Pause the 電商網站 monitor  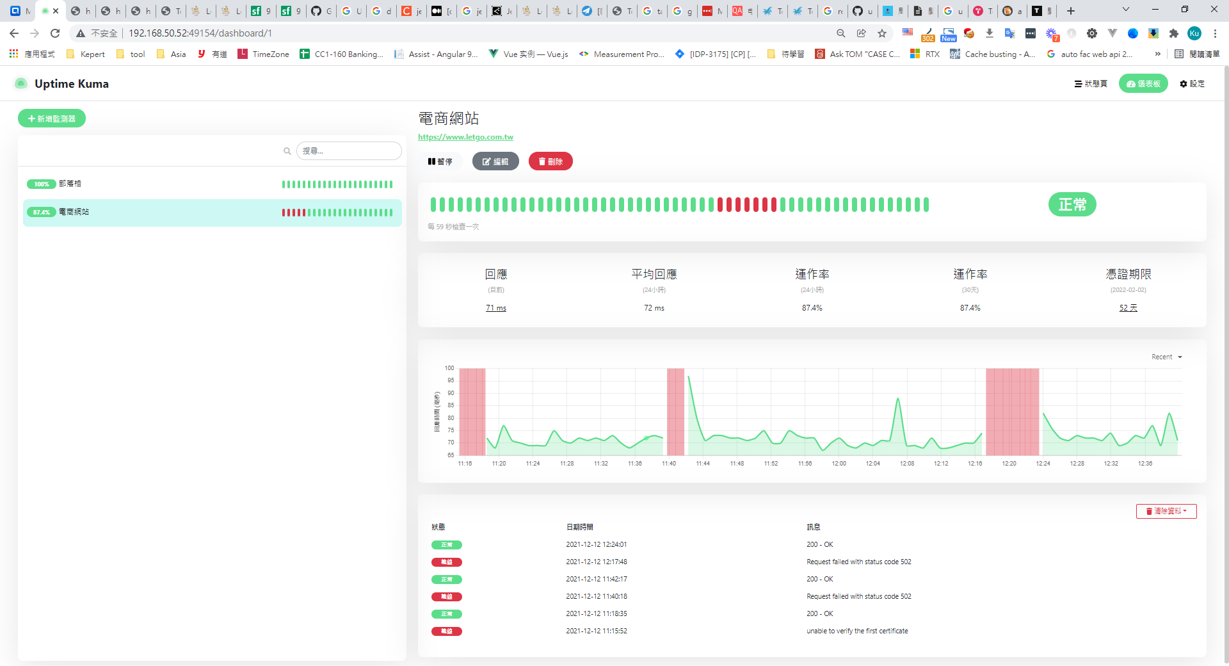(x=440, y=161)
